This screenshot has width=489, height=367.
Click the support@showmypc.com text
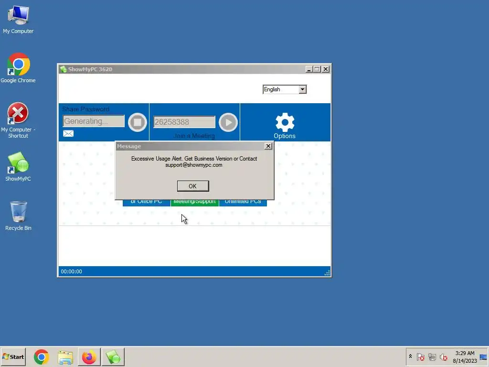pyautogui.click(x=194, y=165)
